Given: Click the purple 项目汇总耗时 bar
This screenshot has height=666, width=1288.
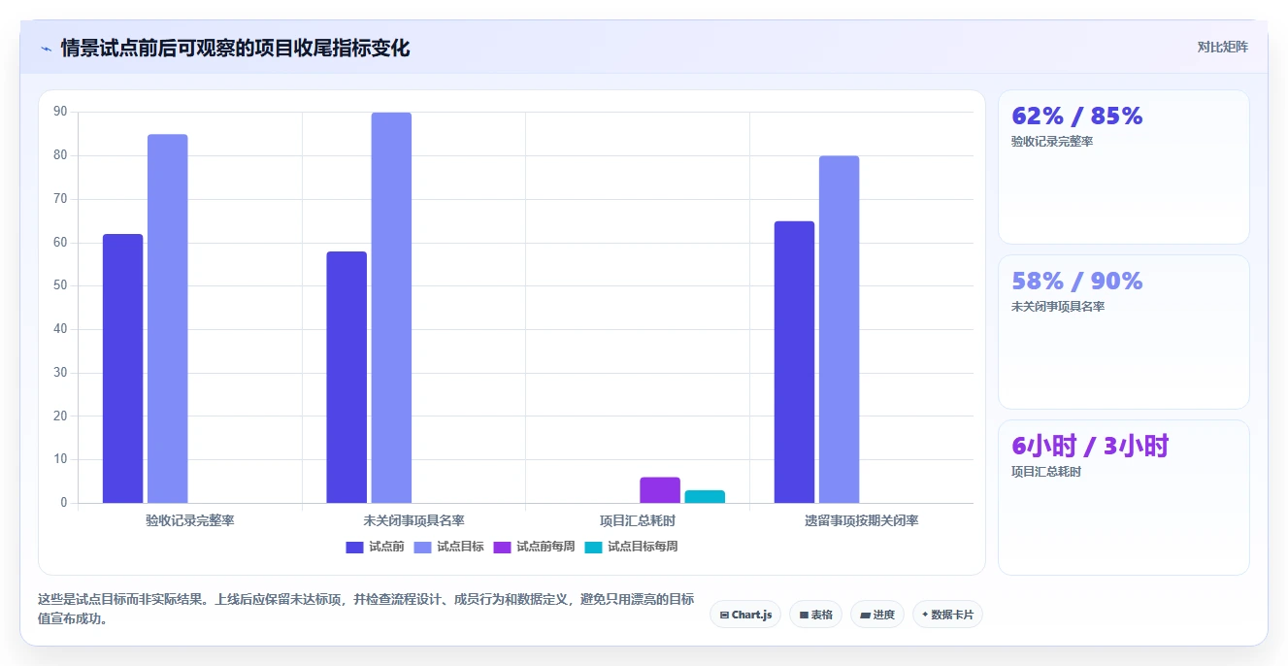Looking at the screenshot, I should 660,490.
